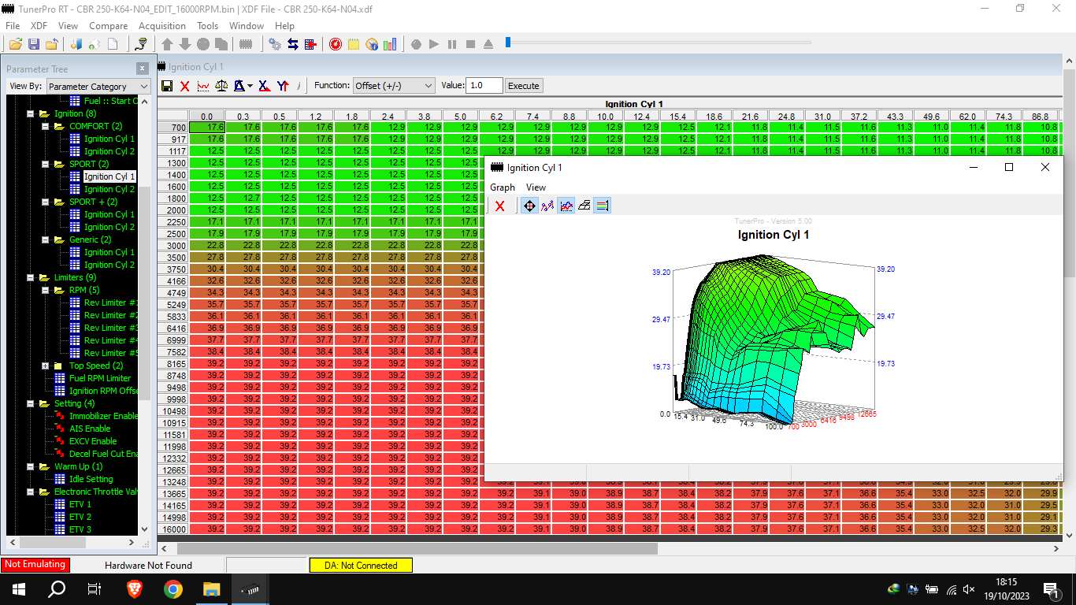Screen dimensions: 1076x605
Task: Select Idle Setting in the parameter tree
Action: (91, 479)
